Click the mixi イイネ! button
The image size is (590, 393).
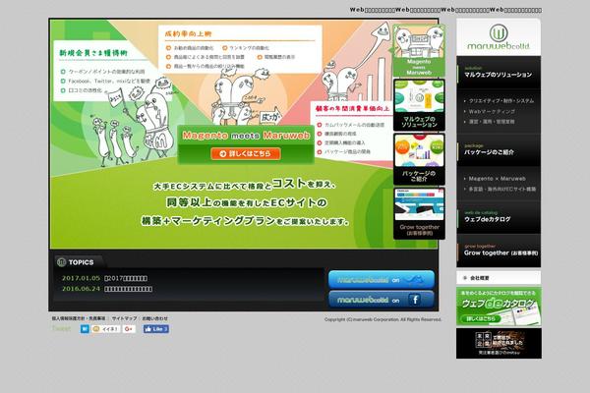[106, 329]
